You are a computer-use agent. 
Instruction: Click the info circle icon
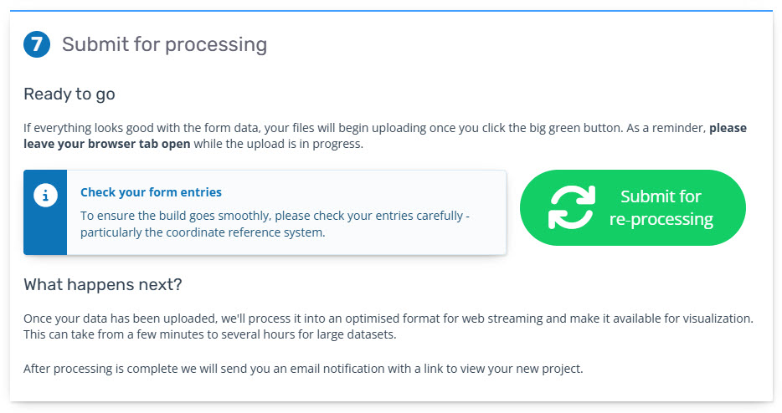click(45, 196)
